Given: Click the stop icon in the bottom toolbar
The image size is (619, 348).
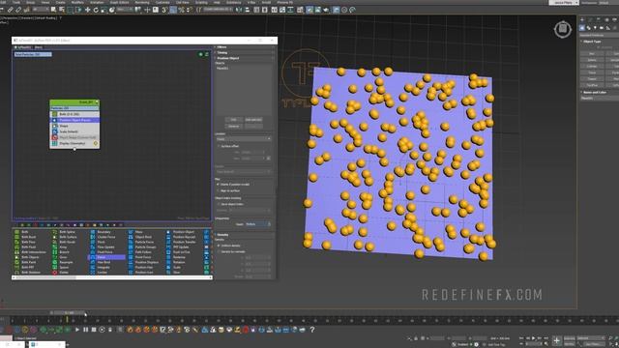Looking at the screenshot, I should click(94, 330).
